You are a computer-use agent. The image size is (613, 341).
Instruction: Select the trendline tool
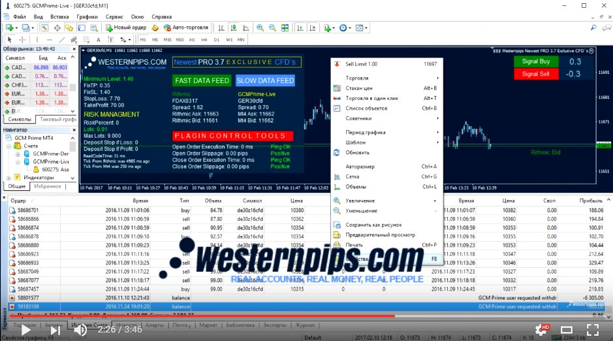coord(62,39)
